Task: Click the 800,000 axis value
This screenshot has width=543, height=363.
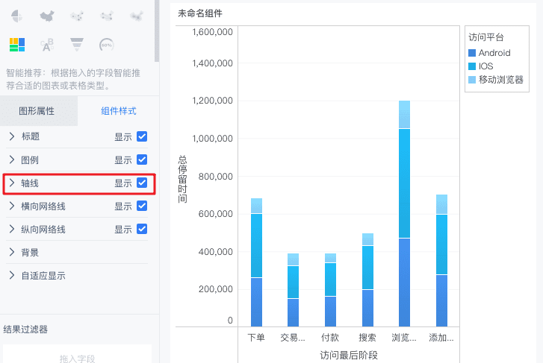Action: 215,177
